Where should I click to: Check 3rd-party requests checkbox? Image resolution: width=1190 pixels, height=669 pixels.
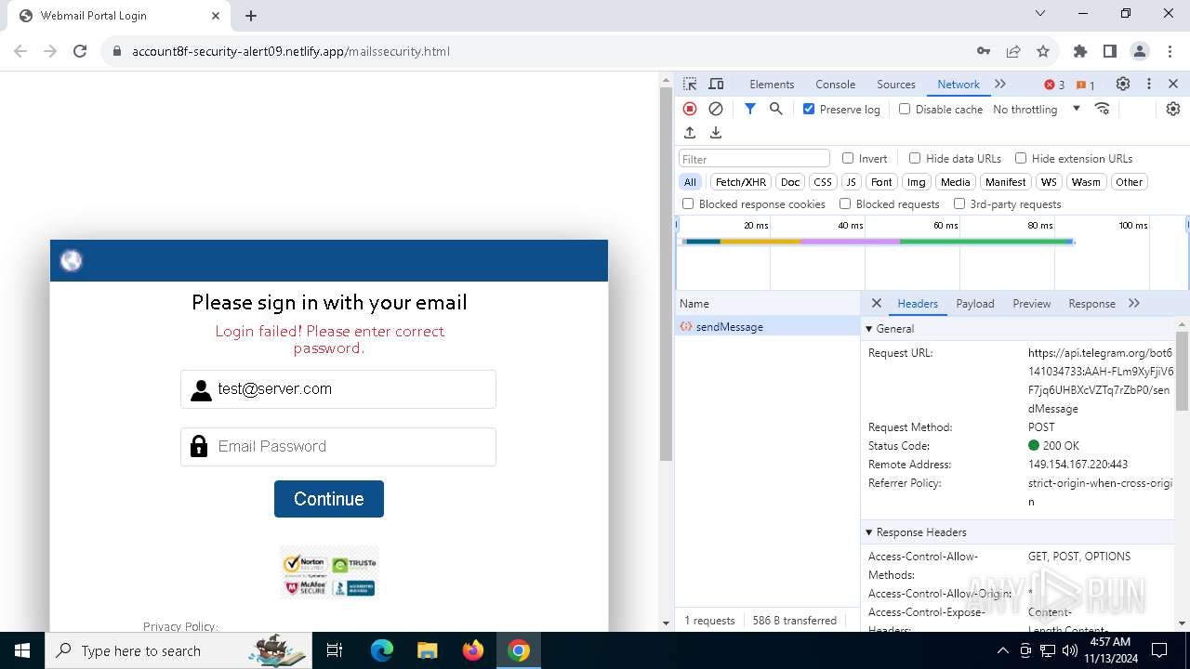click(959, 203)
